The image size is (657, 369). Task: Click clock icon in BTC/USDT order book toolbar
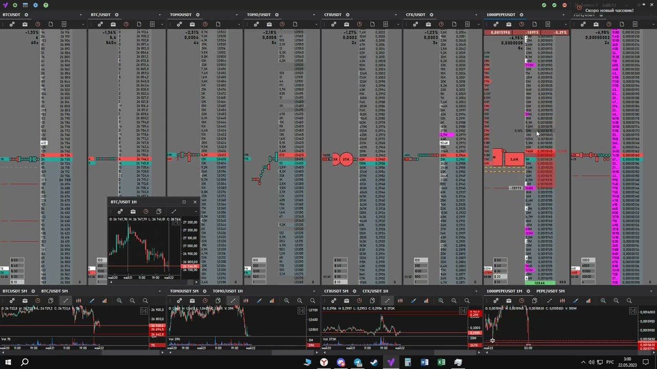pos(126,24)
